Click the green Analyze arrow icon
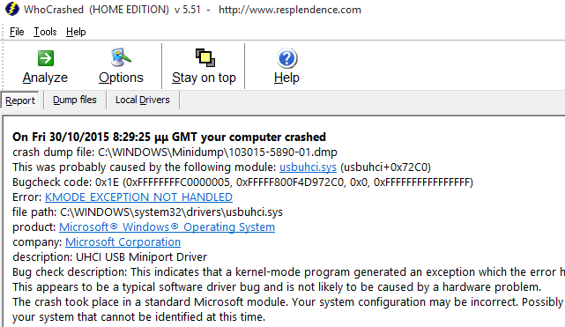565x327 pixels. [46, 58]
